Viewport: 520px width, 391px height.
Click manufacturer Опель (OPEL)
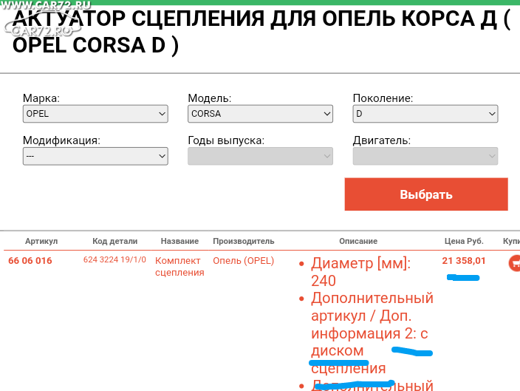244,261
